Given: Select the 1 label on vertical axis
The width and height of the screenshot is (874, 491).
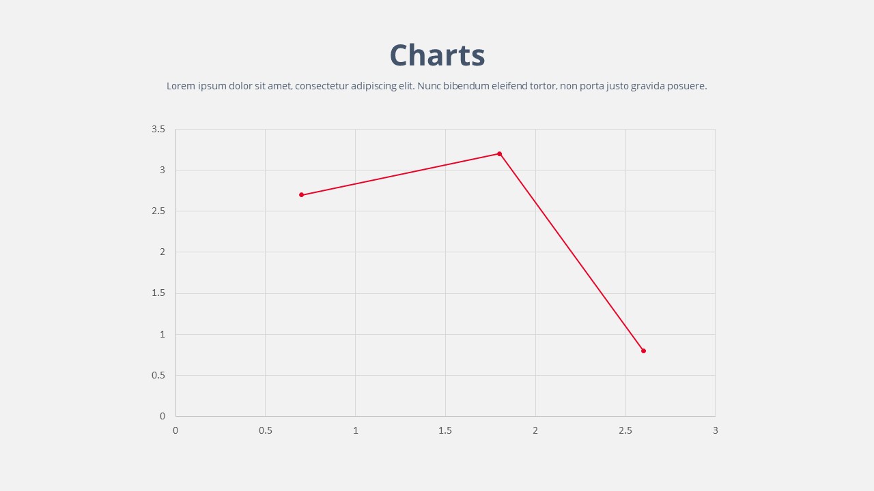Looking at the screenshot, I should point(163,334).
